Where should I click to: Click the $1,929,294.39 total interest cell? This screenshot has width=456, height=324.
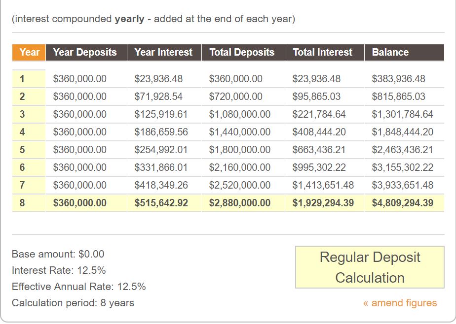tap(323, 203)
